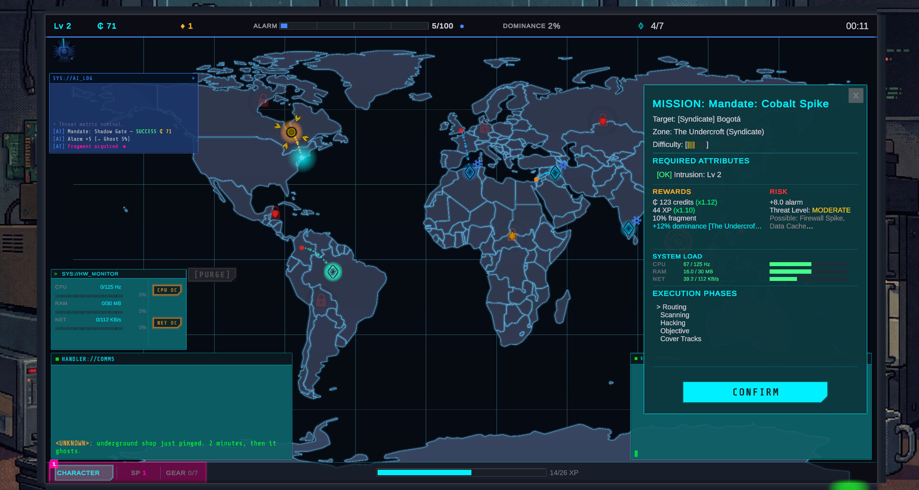The image size is (919, 490).
Task: Click the padlocked mission icon in Colombia
Action: (x=321, y=300)
